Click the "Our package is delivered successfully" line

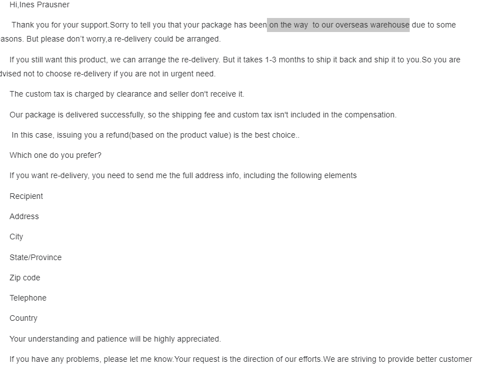[77, 115]
